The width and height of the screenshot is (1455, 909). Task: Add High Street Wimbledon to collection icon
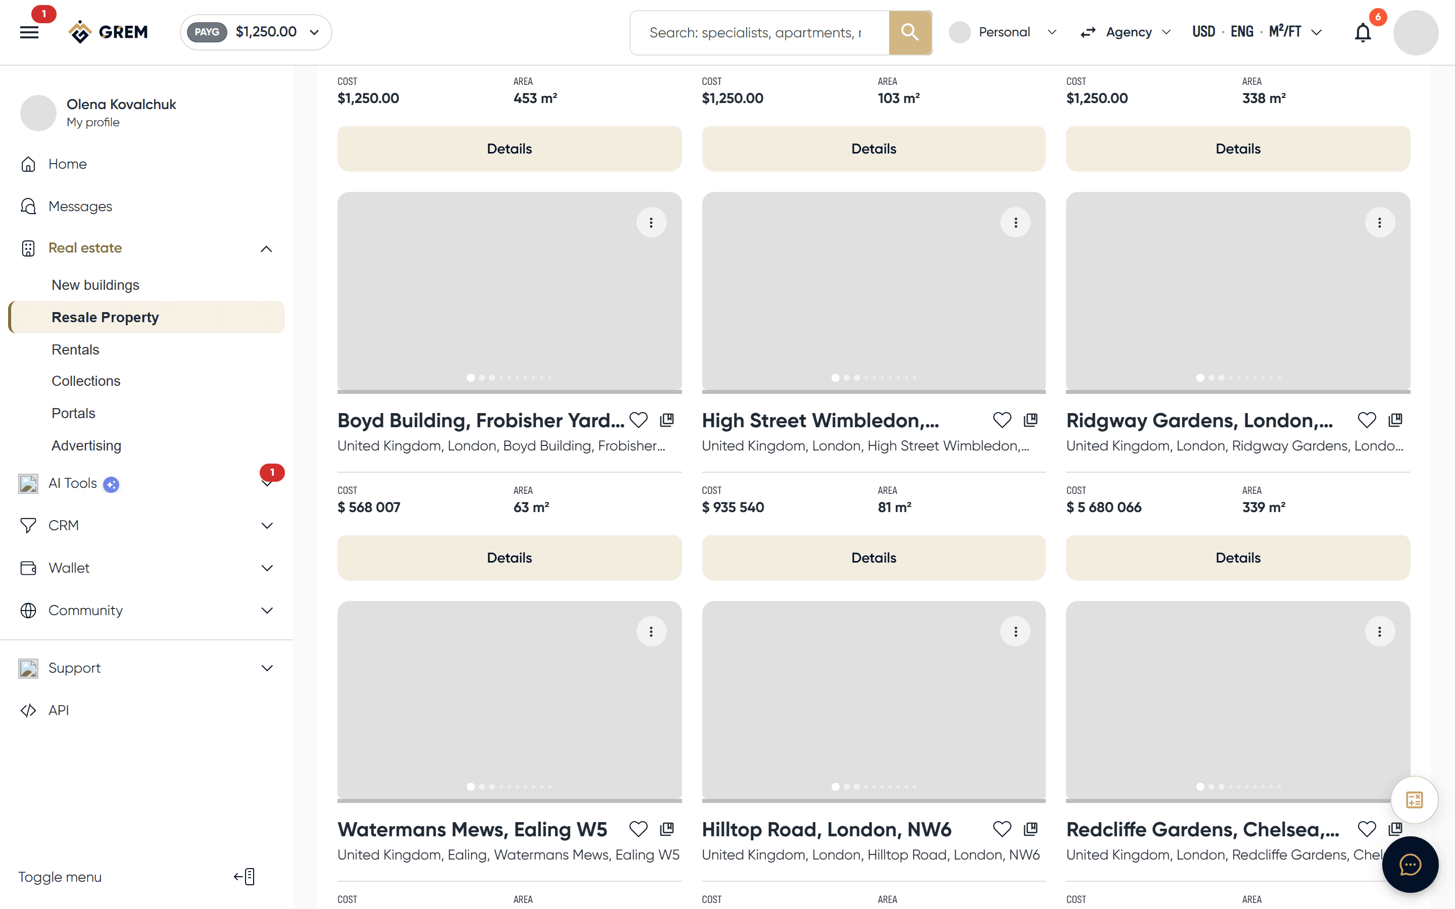1031,420
